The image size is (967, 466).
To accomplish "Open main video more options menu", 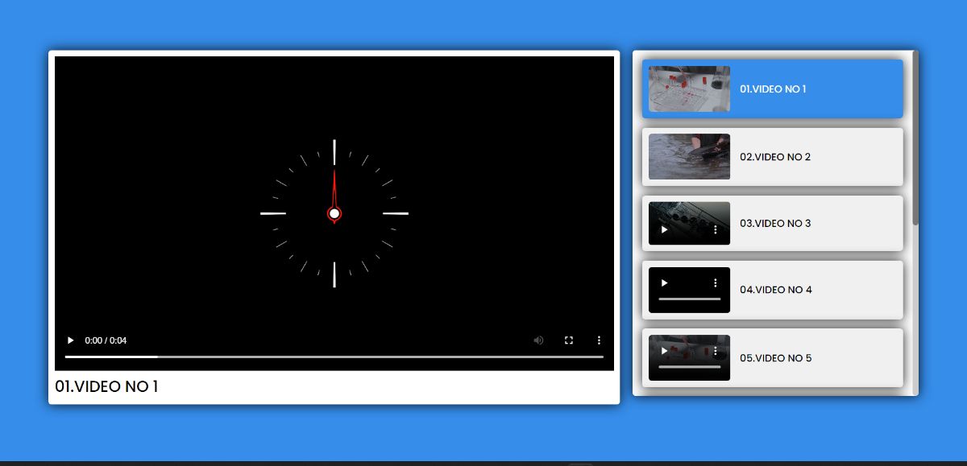I will pyautogui.click(x=599, y=340).
